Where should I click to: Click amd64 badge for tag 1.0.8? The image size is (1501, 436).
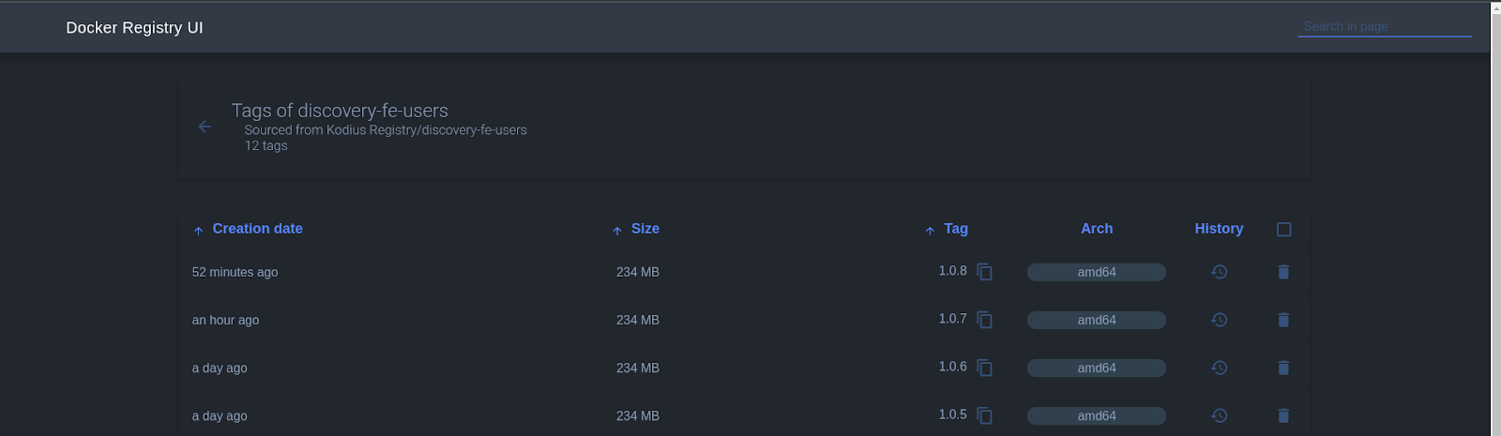click(1097, 272)
